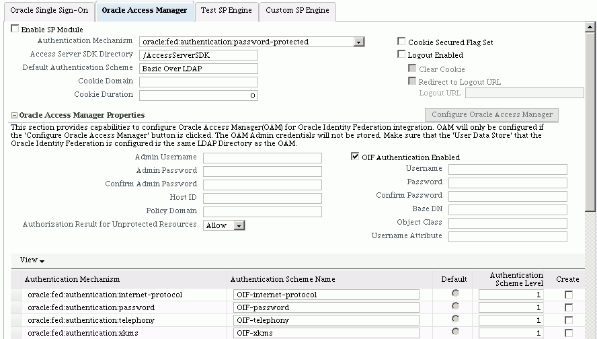This screenshot has height=339, width=597.
Task: Click the OIF Username field
Action: coord(508,169)
